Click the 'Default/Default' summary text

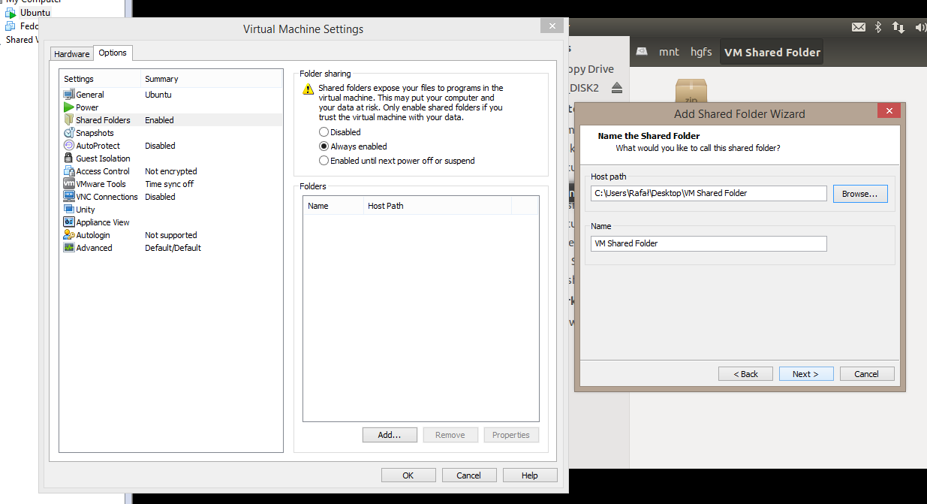tap(173, 248)
